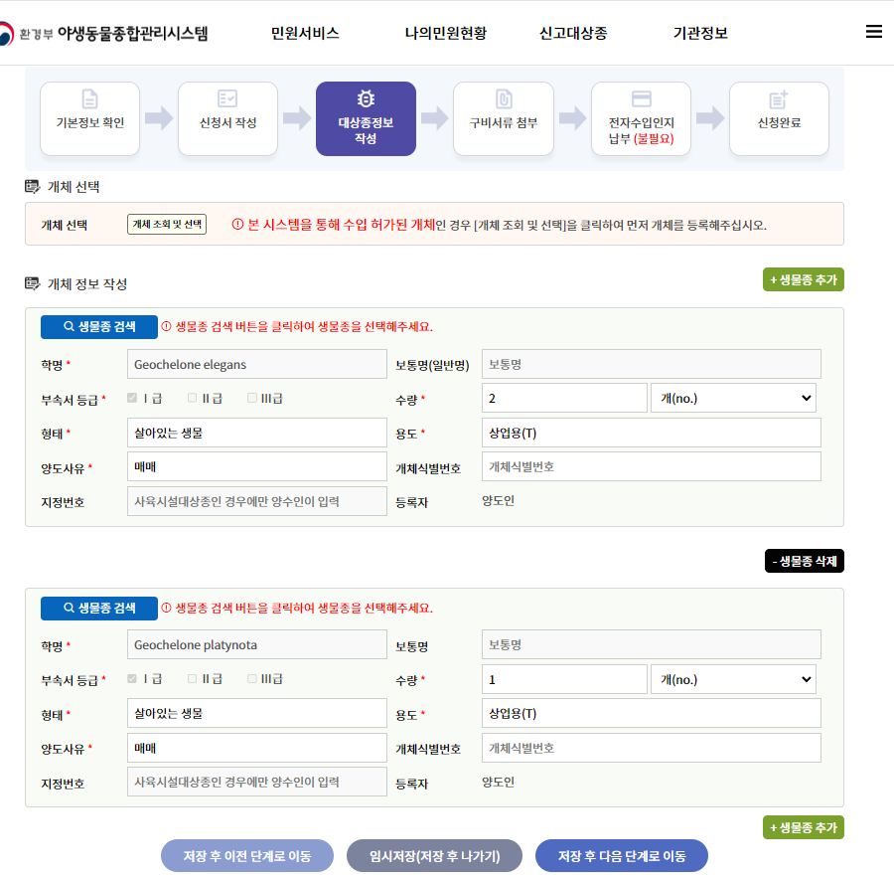The width and height of the screenshot is (894, 879).
Task: Click the section icon beside 개체 선택 heading
Action: point(33,186)
